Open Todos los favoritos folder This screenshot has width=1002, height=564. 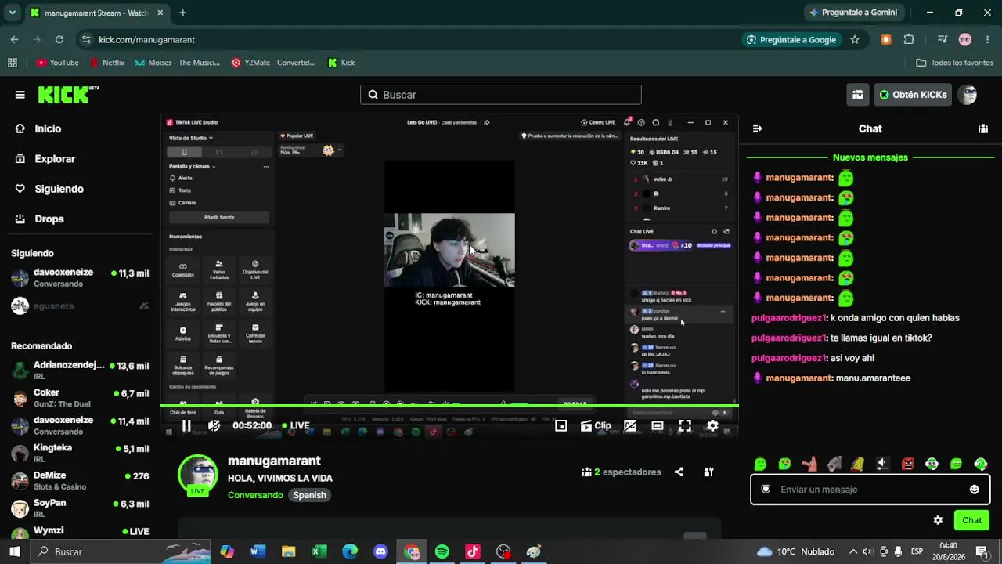[x=954, y=63]
